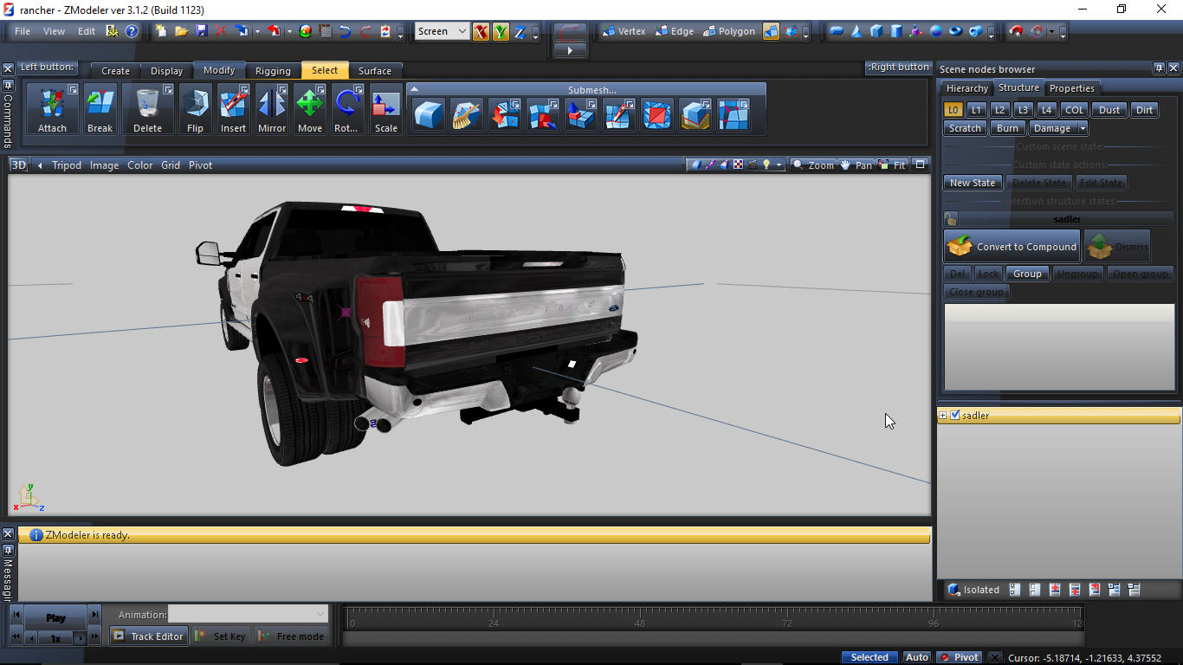
Task: Expand the sadler tree node
Action: point(943,416)
